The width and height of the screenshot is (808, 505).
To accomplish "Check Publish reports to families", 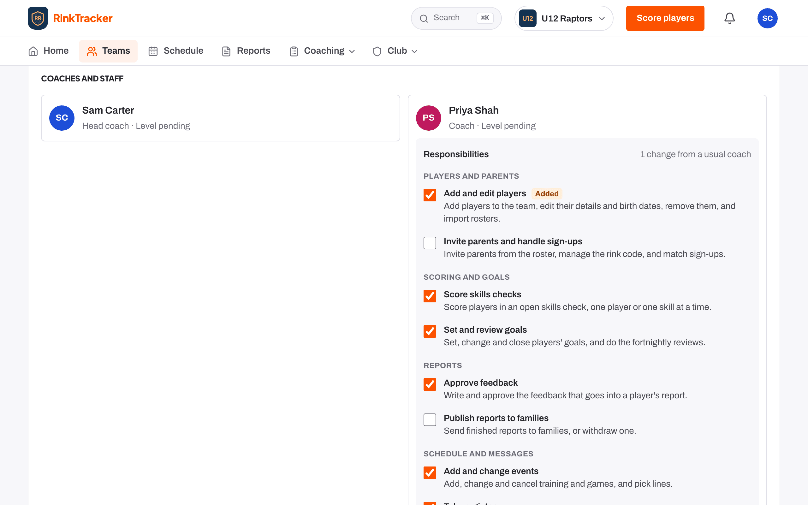I will pos(430,420).
